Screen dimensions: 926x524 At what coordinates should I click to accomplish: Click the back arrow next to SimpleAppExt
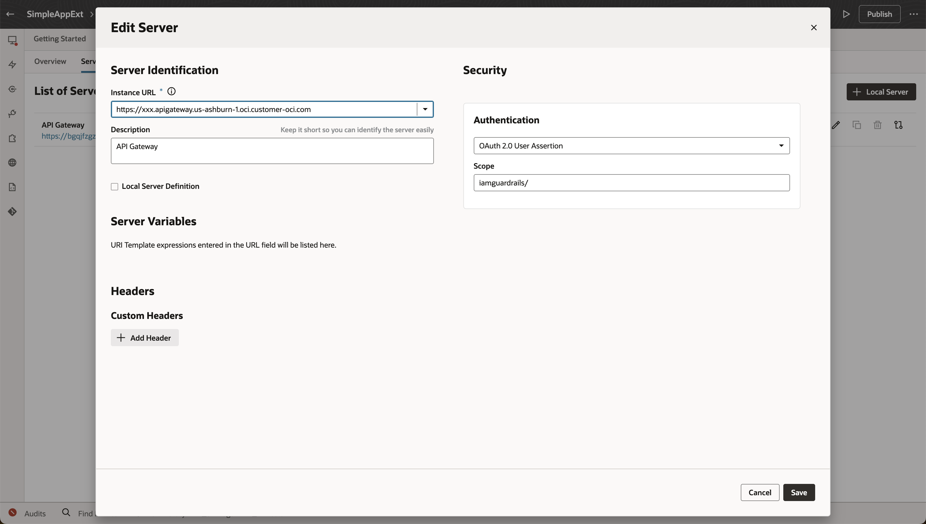(x=10, y=14)
